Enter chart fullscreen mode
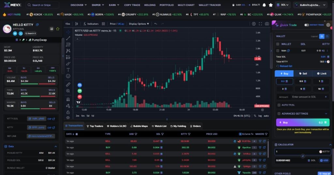334x175 pixels. [260, 24]
